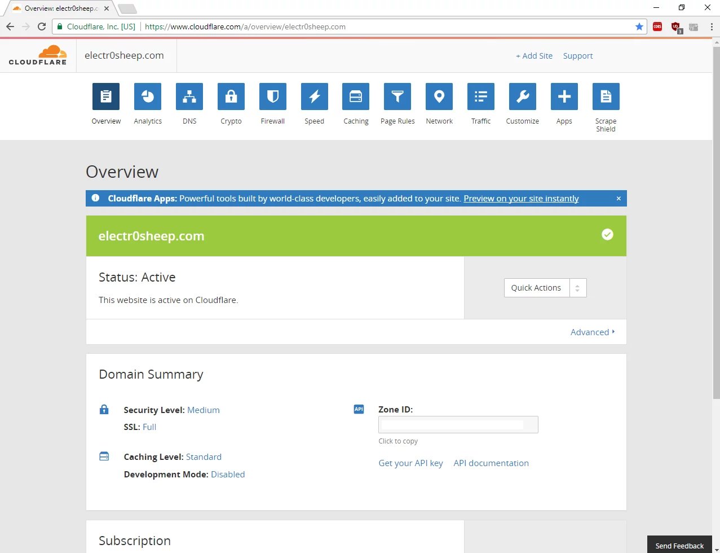Click the Disabled development mode link
Image resolution: width=720 pixels, height=553 pixels.
[228, 474]
